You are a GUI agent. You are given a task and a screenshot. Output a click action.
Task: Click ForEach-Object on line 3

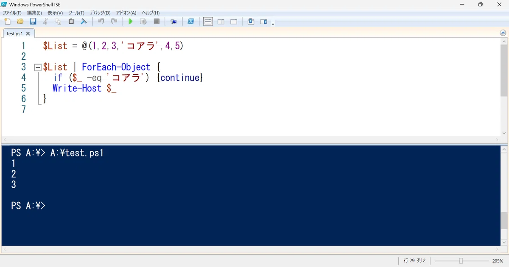pyautogui.click(x=116, y=67)
